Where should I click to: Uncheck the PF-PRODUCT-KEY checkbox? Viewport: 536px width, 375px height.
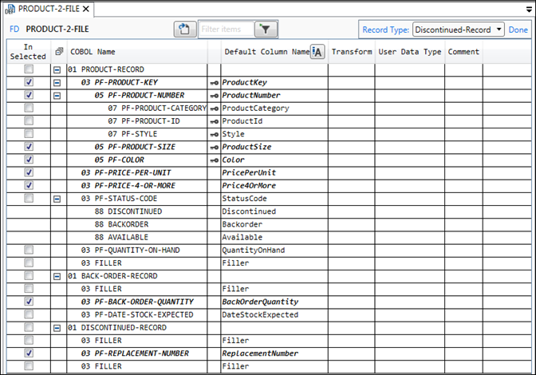coord(29,82)
